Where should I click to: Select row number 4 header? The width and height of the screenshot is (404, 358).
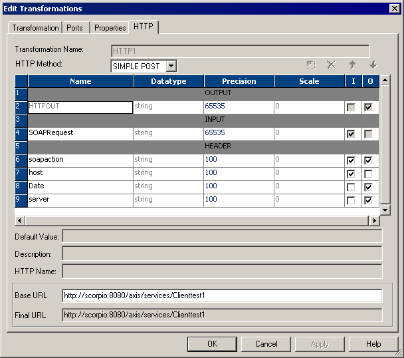tap(21, 134)
